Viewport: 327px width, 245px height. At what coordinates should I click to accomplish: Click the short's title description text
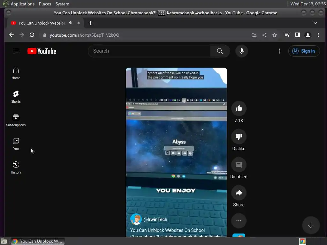[x=176, y=233]
